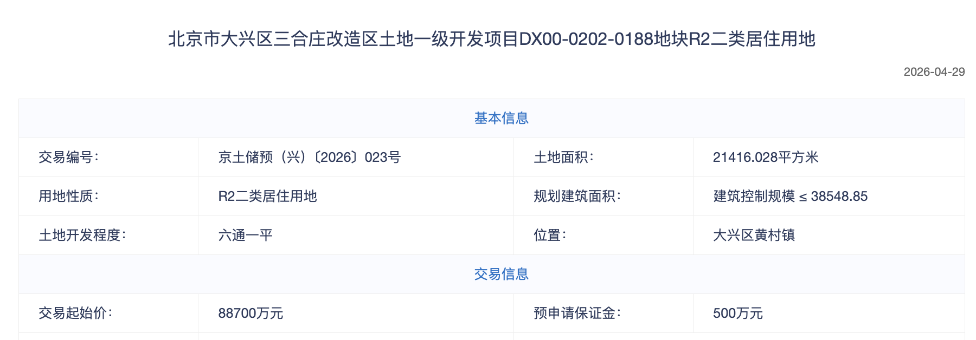Click the 交易起始价 label cell
The image size is (976, 340).
[x=75, y=313]
